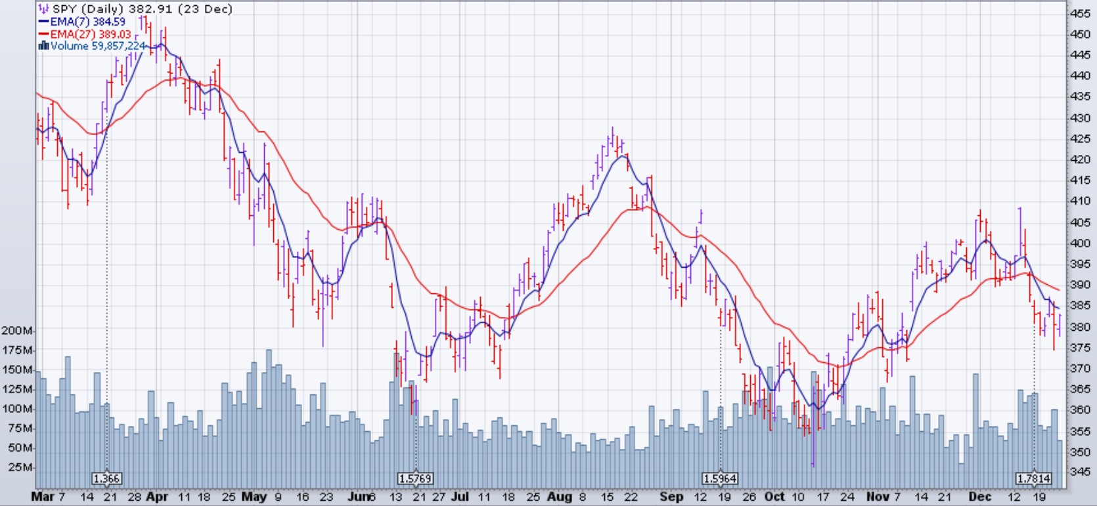Click the red EMA(27) line swatch in legend
Image resolution: width=1097 pixels, height=506 pixels.
(x=43, y=34)
